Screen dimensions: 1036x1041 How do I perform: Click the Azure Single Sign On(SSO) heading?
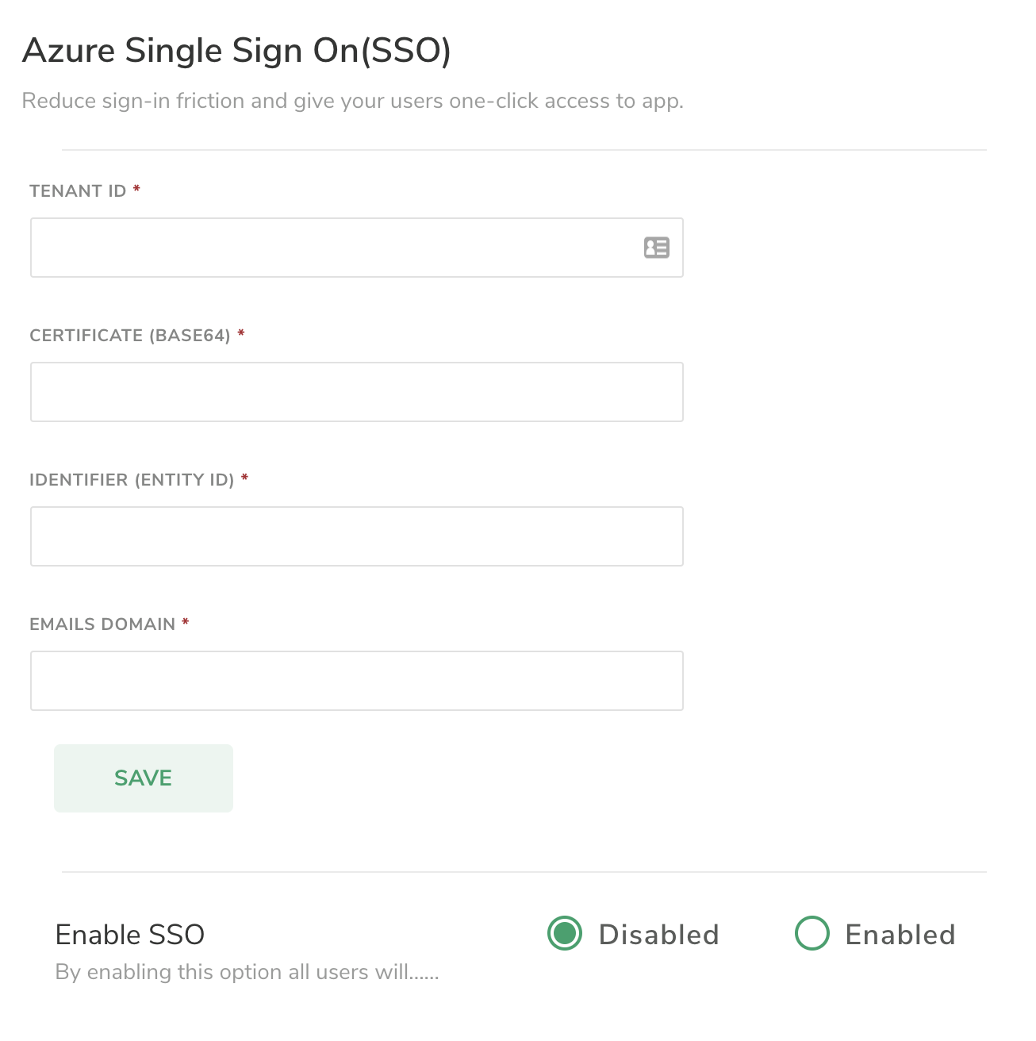click(x=236, y=51)
